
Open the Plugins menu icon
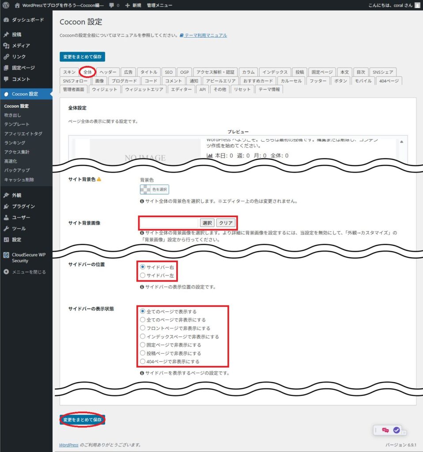[x=6, y=206]
